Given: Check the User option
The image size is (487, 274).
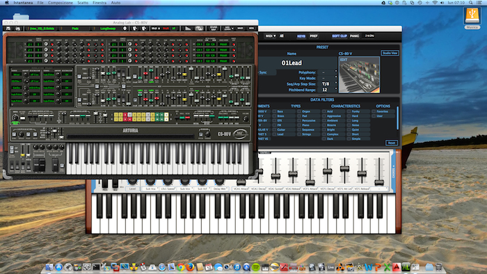Looking at the screenshot, I should [x=374, y=116].
